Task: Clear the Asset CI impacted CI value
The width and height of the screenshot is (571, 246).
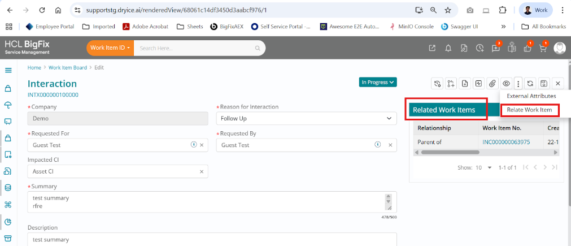Action: coord(202,172)
